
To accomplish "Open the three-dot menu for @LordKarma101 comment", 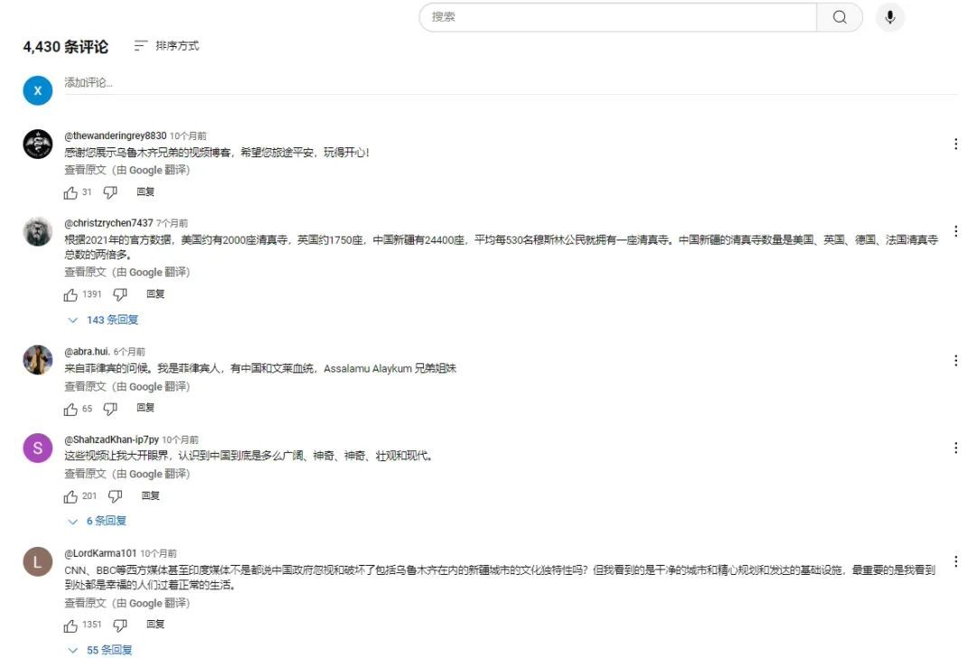I will pos(956,561).
